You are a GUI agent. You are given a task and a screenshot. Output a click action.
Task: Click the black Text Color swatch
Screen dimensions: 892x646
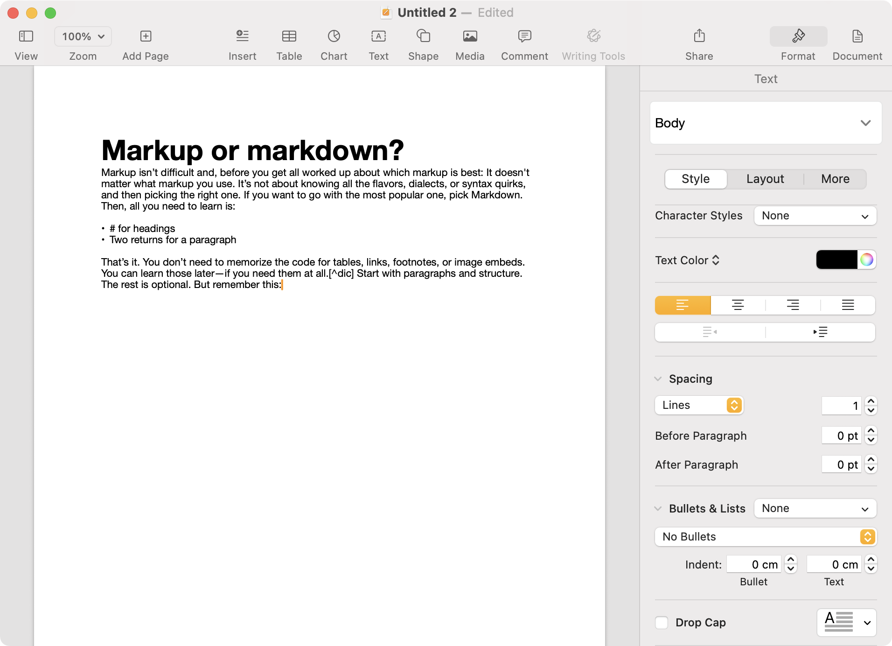tap(836, 260)
